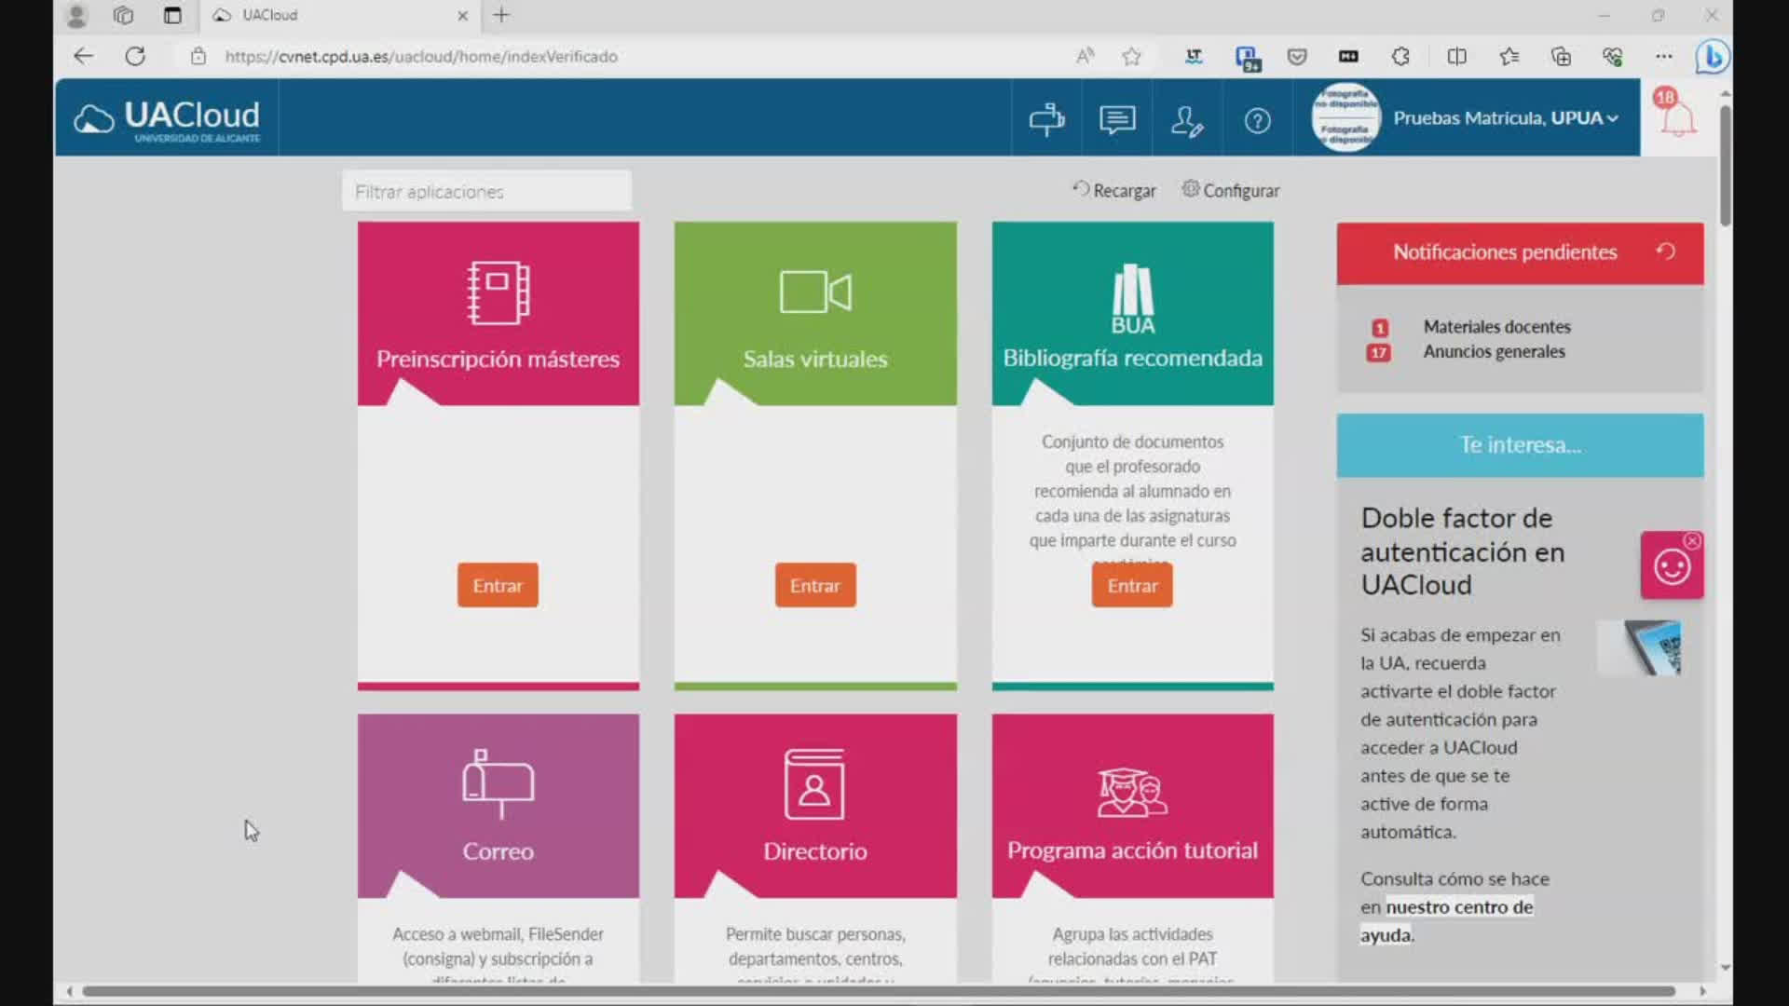Open browser extensions puzzle icon
Viewport: 1789px width, 1006px height.
pyautogui.click(x=1400, y=56)
